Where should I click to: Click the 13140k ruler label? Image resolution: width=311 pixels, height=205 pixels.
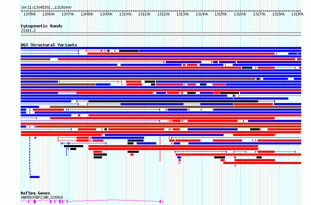[202, 14]
